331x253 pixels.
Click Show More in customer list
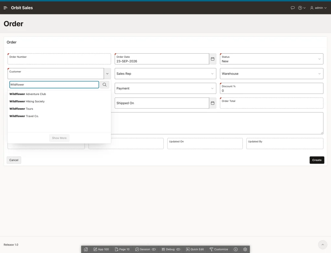59,138
